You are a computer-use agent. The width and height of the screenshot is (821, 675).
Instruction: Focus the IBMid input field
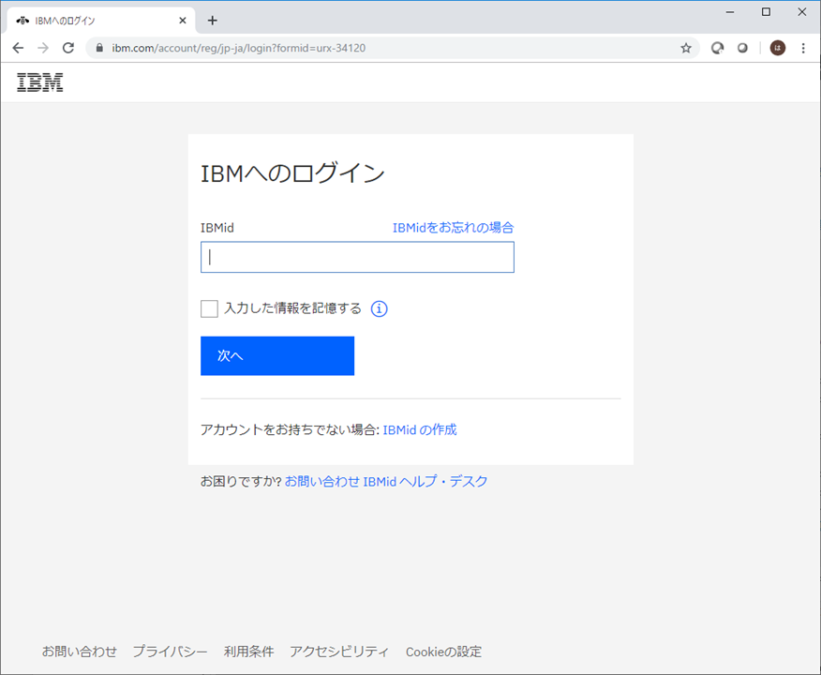click(357, 257)
